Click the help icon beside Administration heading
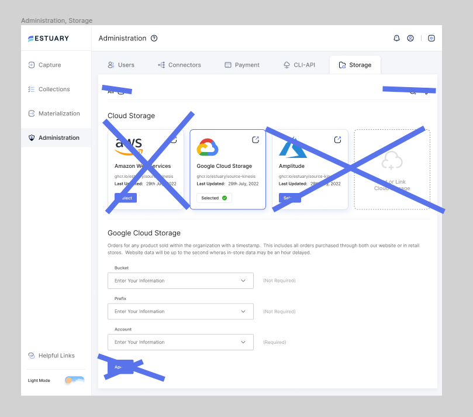 (153, 38)
